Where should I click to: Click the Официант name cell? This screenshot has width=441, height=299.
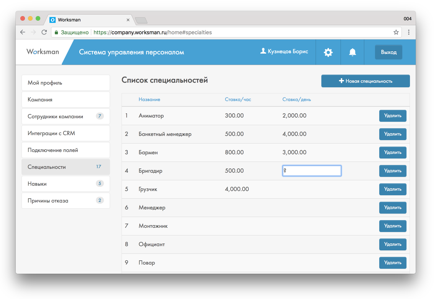coord(151,245)
